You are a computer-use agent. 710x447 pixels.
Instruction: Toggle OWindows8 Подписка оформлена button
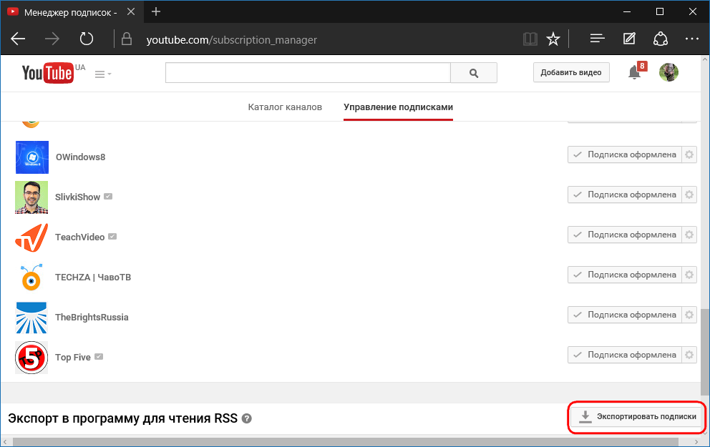(x=624, y=154)
